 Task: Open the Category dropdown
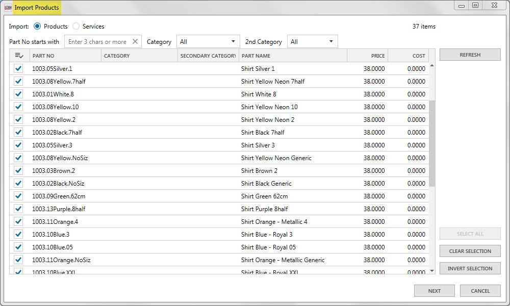point(208,42)
